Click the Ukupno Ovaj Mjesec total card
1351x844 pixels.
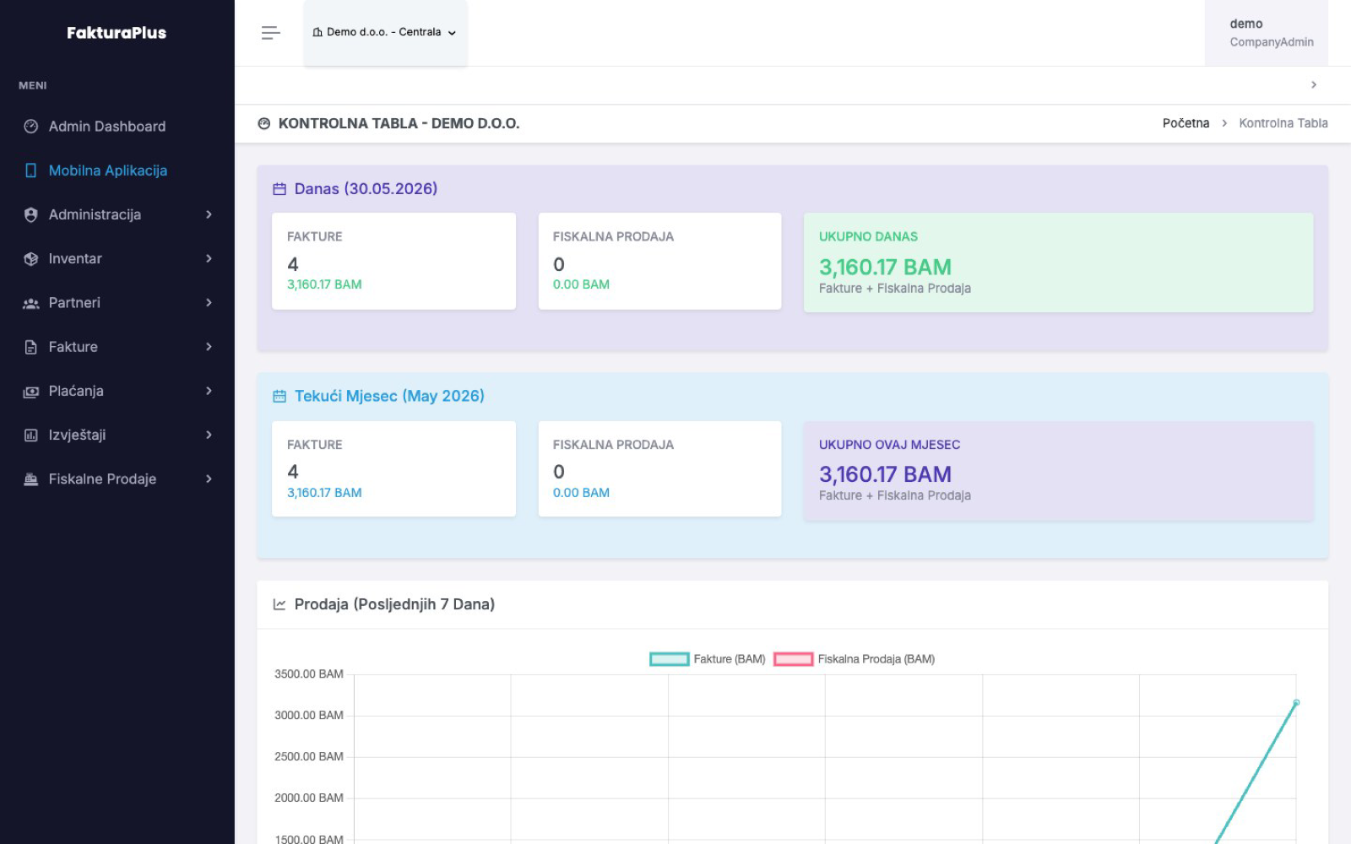click(x=1058, y=471)
